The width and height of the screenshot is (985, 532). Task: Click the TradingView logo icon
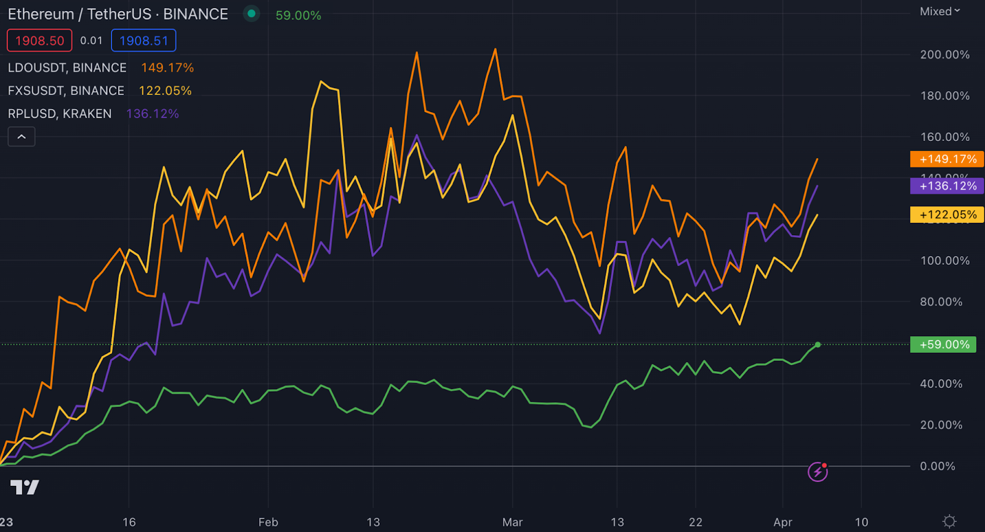click(x=25, y=488)
